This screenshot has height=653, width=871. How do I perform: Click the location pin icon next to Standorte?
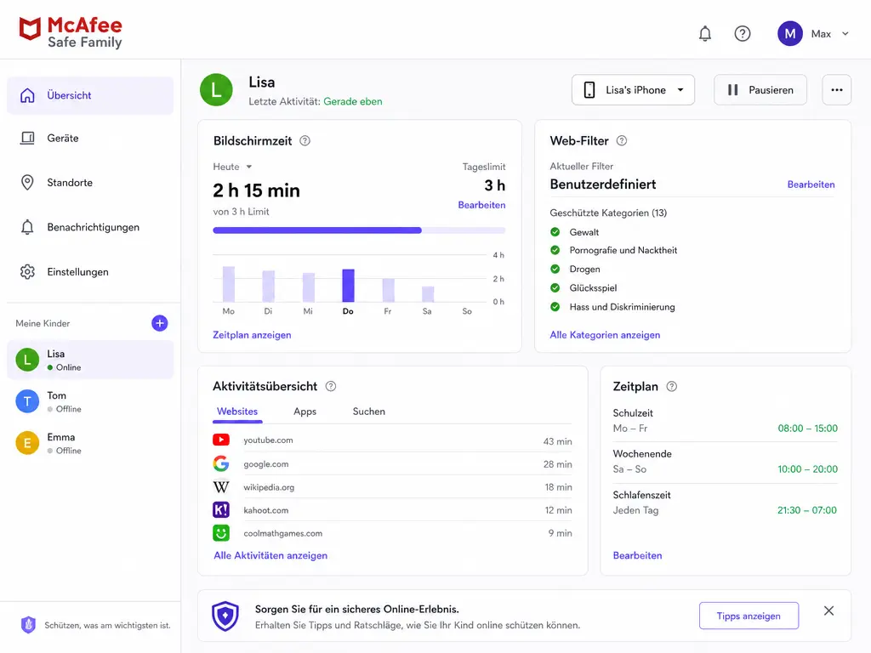(x=27, y=183)
